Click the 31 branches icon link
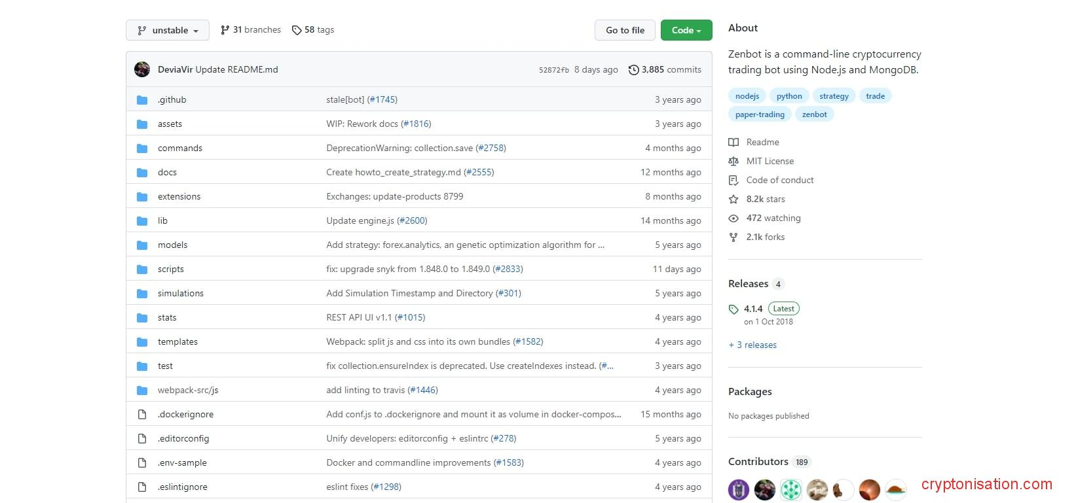1076x503 pixels. pos(225,30)
